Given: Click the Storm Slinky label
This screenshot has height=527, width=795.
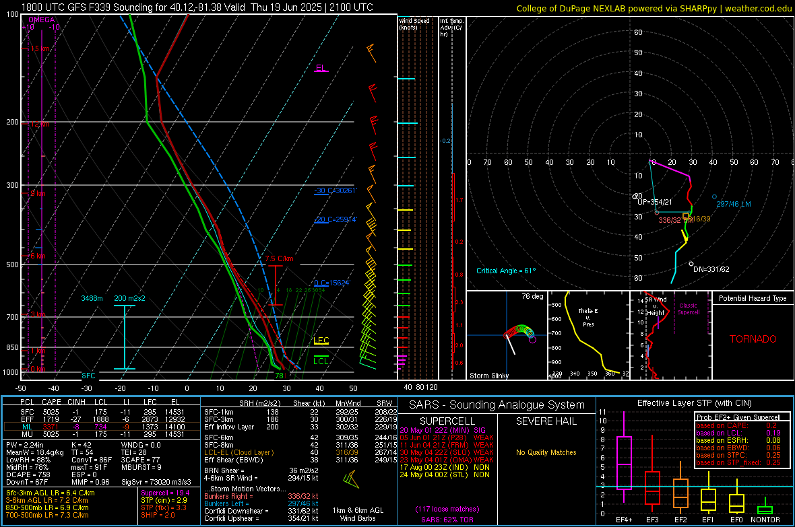Looking at the screenshot, I should pos(489,376).
